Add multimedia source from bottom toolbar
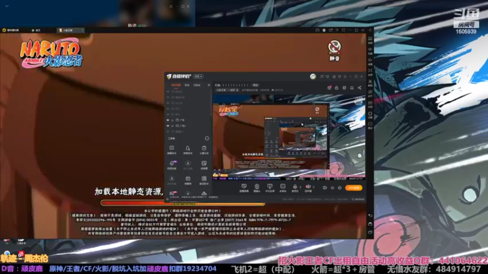Viewport: 488px width, 274px height. click(282, 188)
